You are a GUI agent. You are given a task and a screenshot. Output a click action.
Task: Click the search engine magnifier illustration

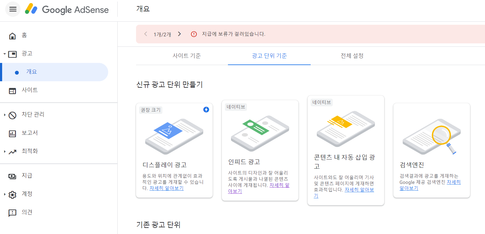click(431, 137)
